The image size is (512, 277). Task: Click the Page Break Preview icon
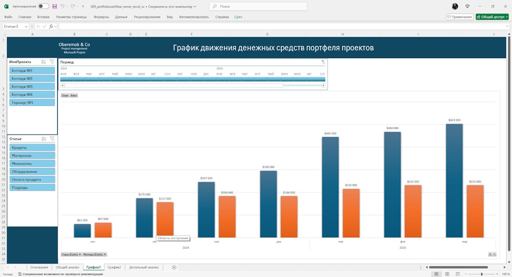coord(458,274)
